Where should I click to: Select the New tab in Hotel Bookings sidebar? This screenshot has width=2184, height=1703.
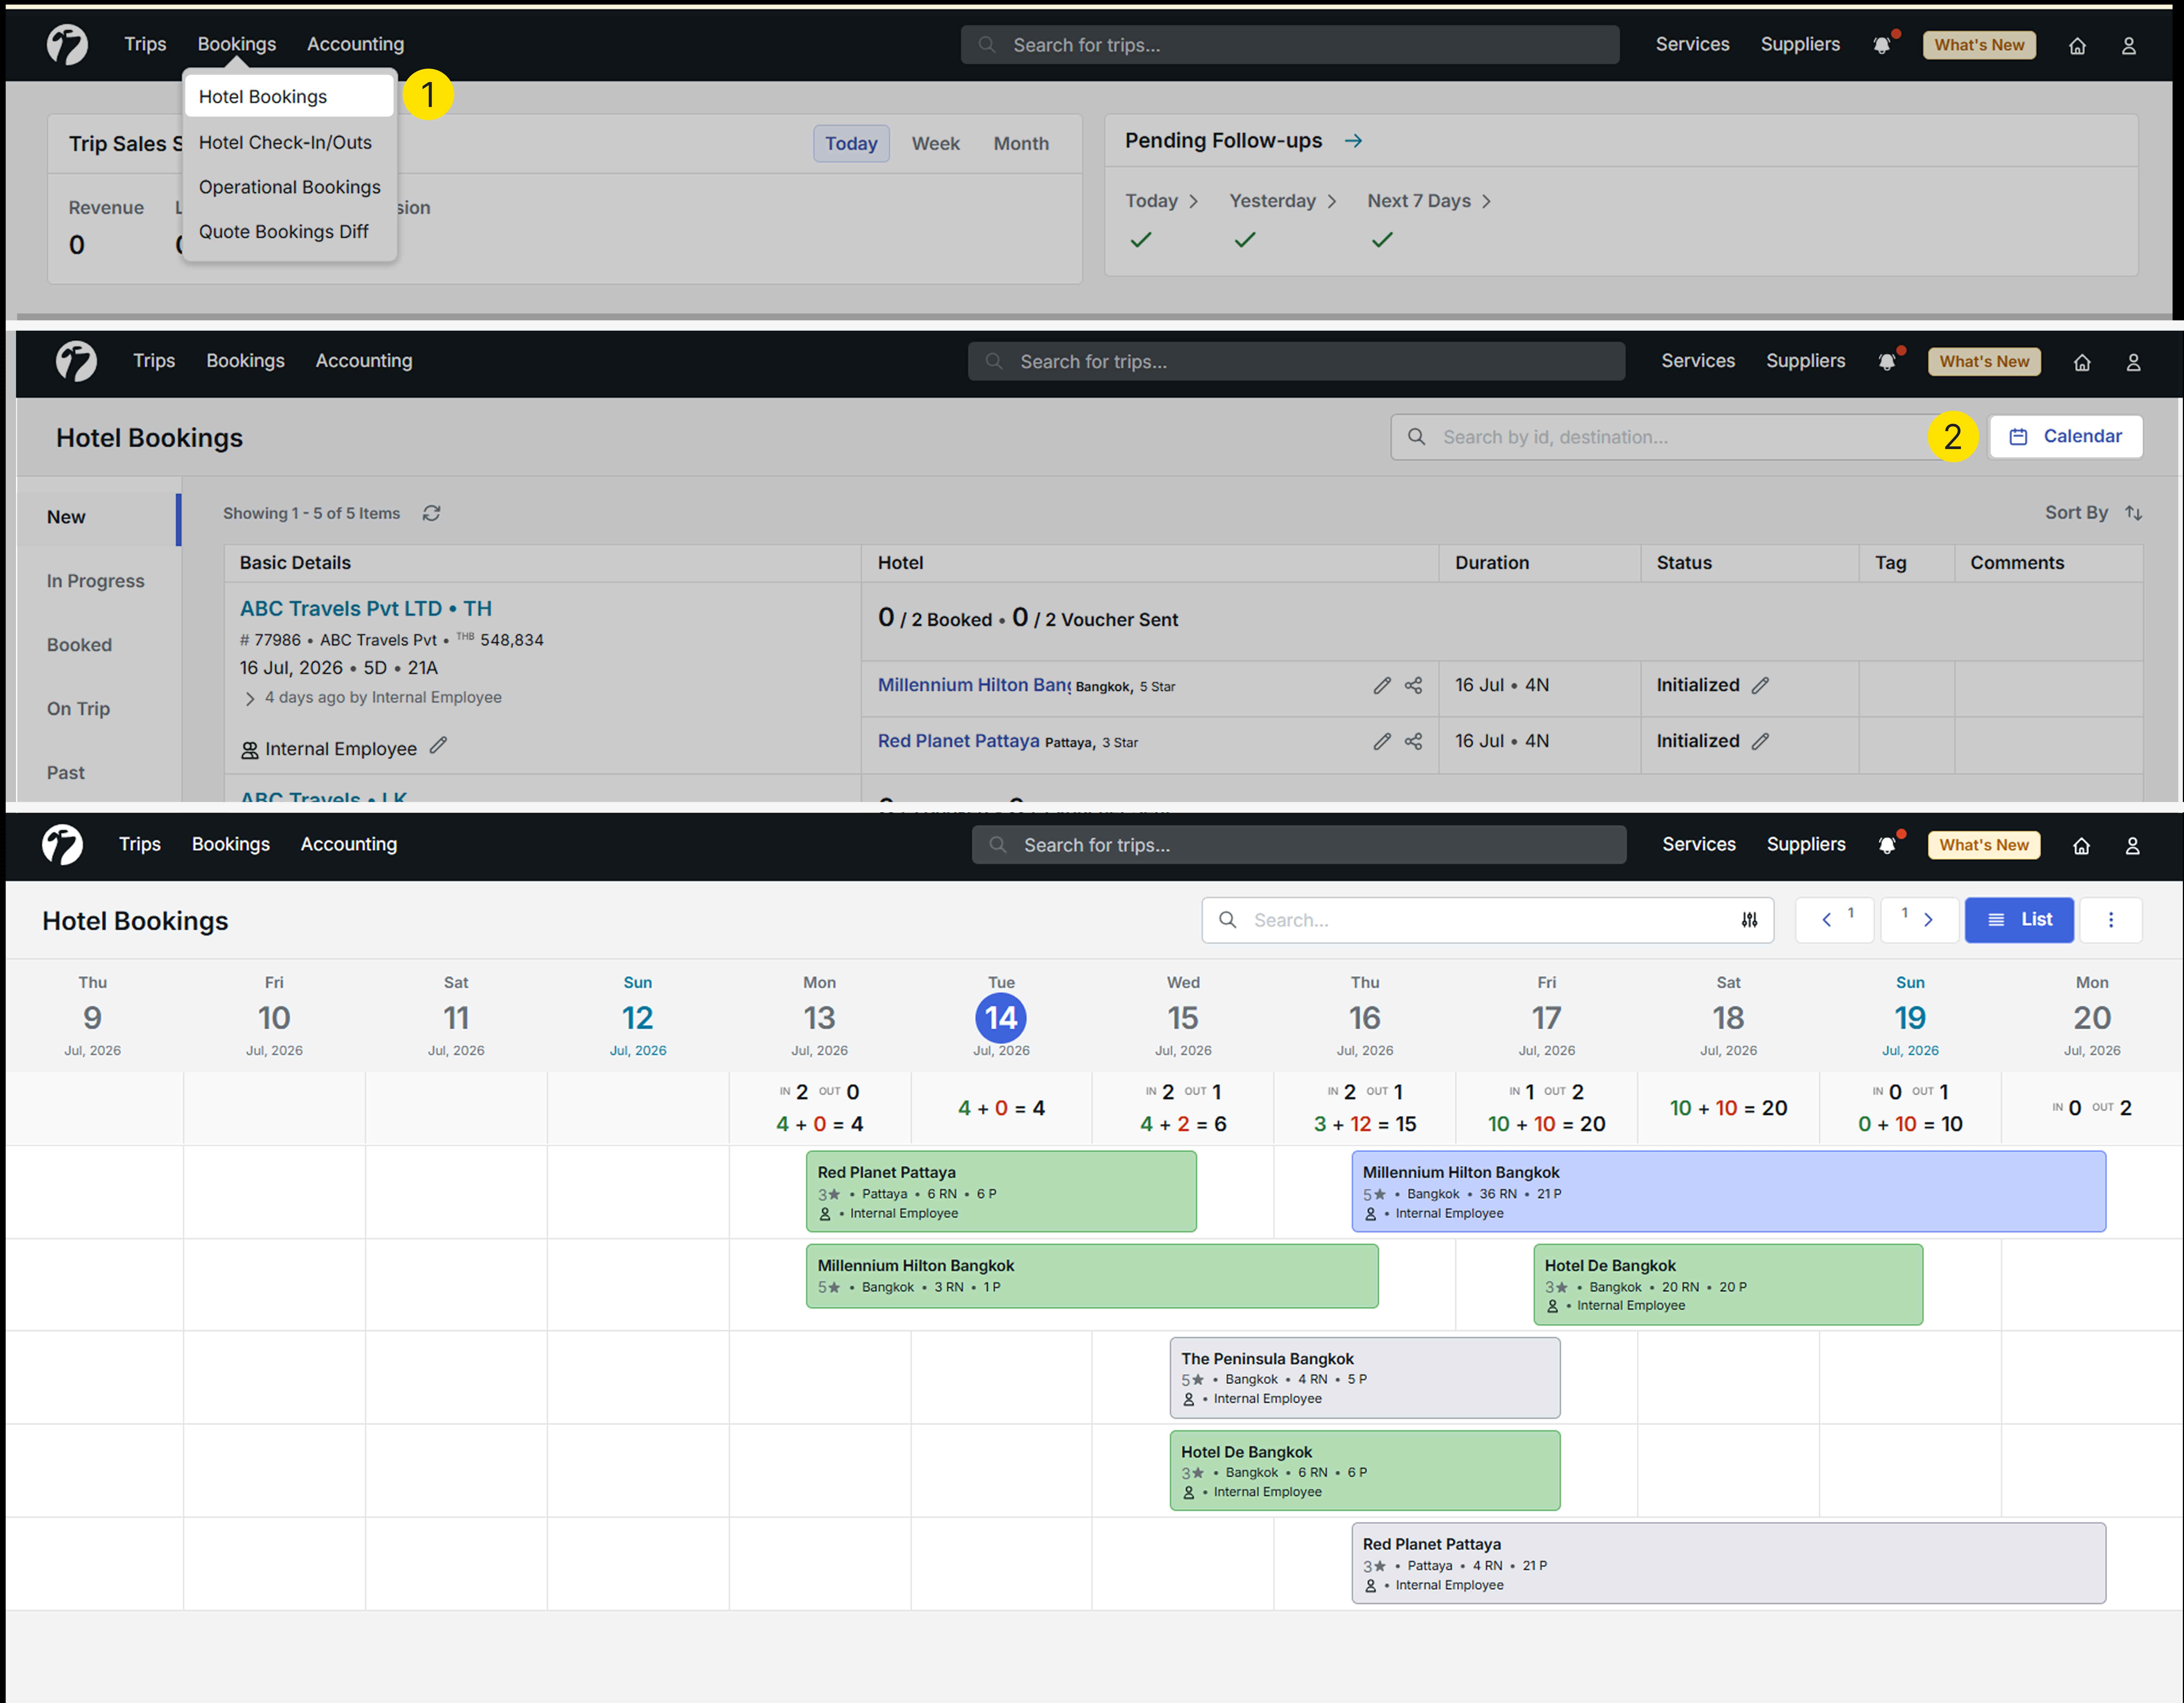coord(66,517)
